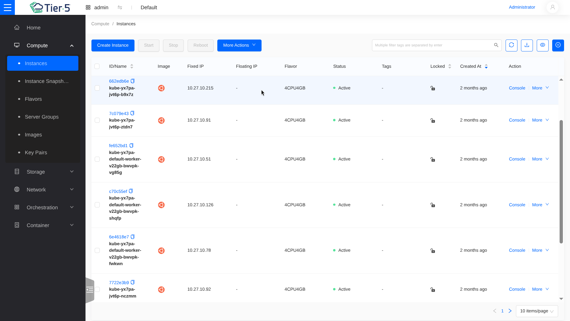This screenshot has height=321, width=570.
Task: Open the Flavors sidebar item
Action: tap(33, 99)
